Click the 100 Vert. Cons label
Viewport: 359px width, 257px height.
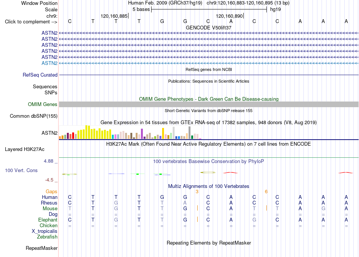coord(21,170)
